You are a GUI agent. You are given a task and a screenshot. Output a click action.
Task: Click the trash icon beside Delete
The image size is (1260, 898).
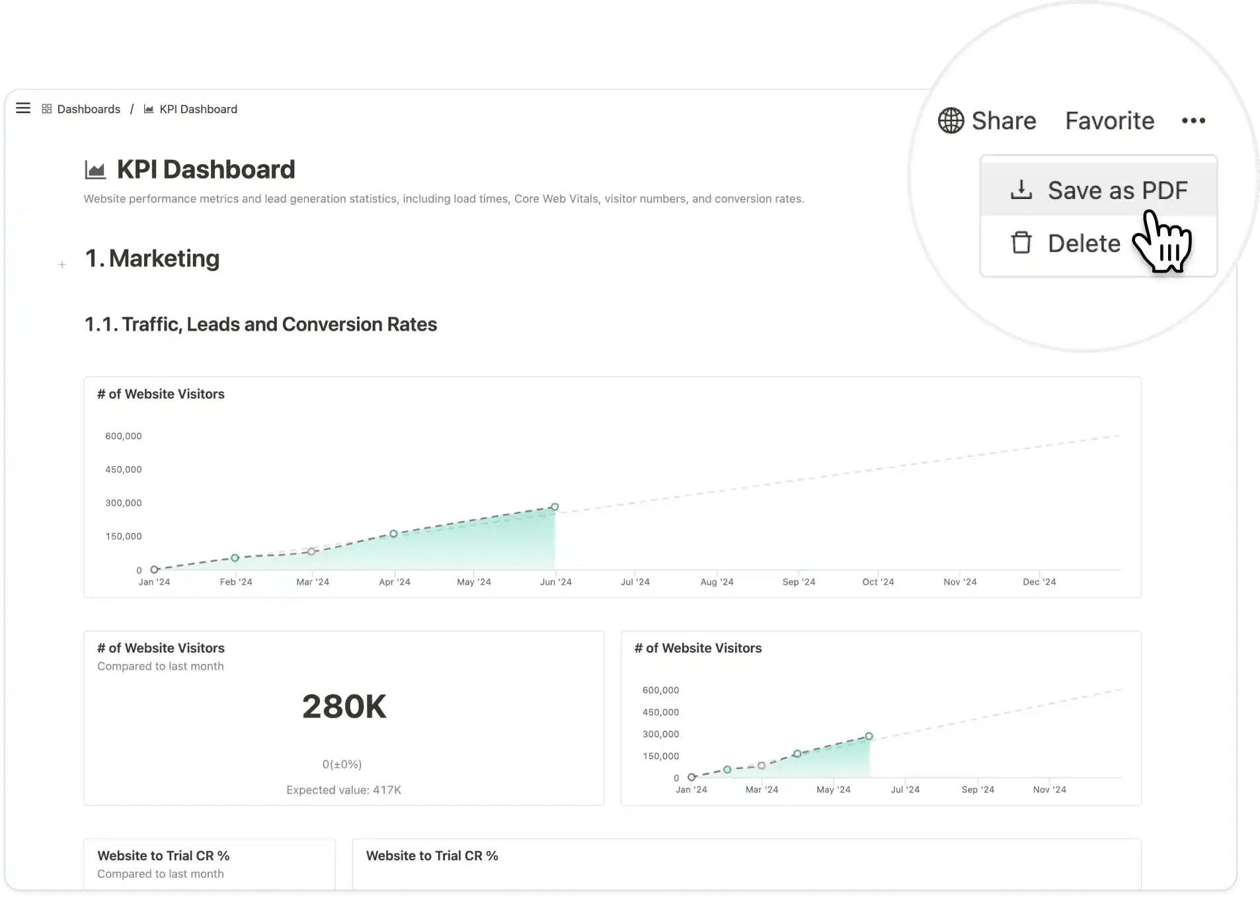(1021, 243)
